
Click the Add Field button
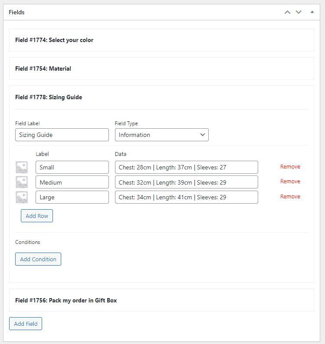(26, 324)
